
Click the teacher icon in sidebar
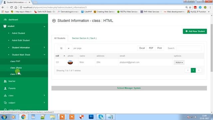tap(5, 81)
